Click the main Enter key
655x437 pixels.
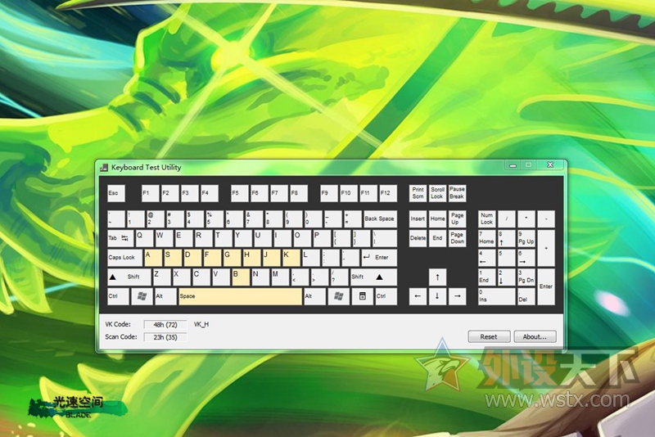pyautogui.click(x=379, y=258)
